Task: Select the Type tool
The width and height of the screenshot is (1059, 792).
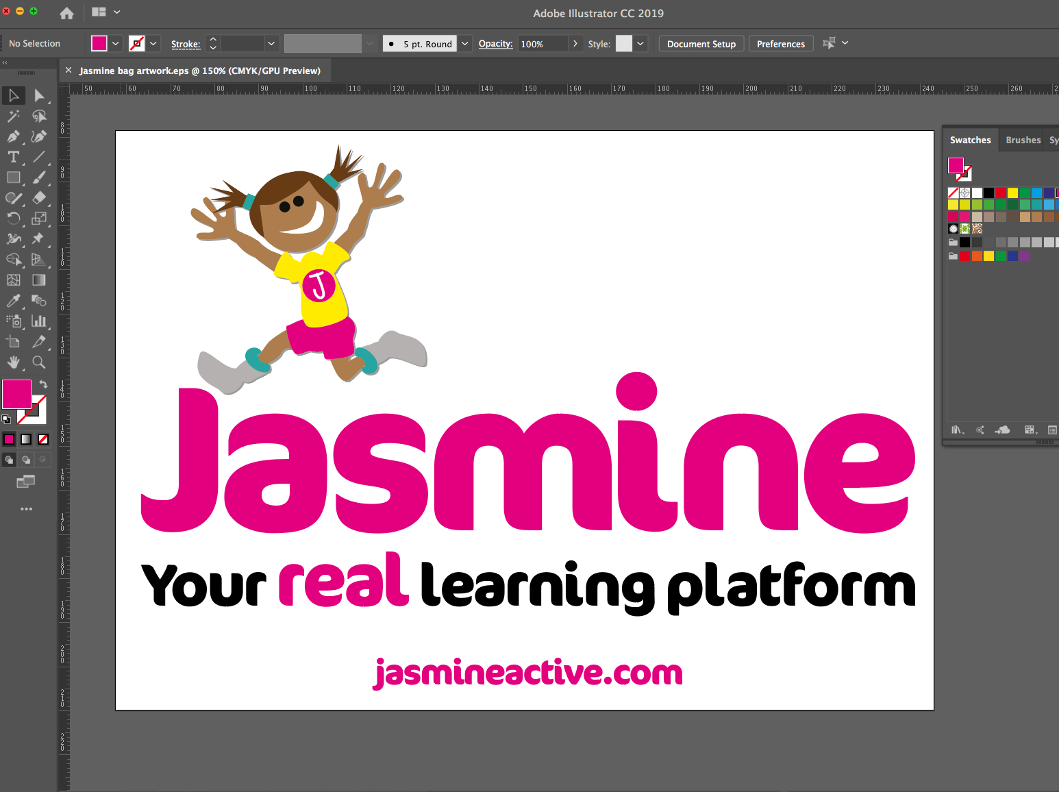Action: click(x=13, y=157)
